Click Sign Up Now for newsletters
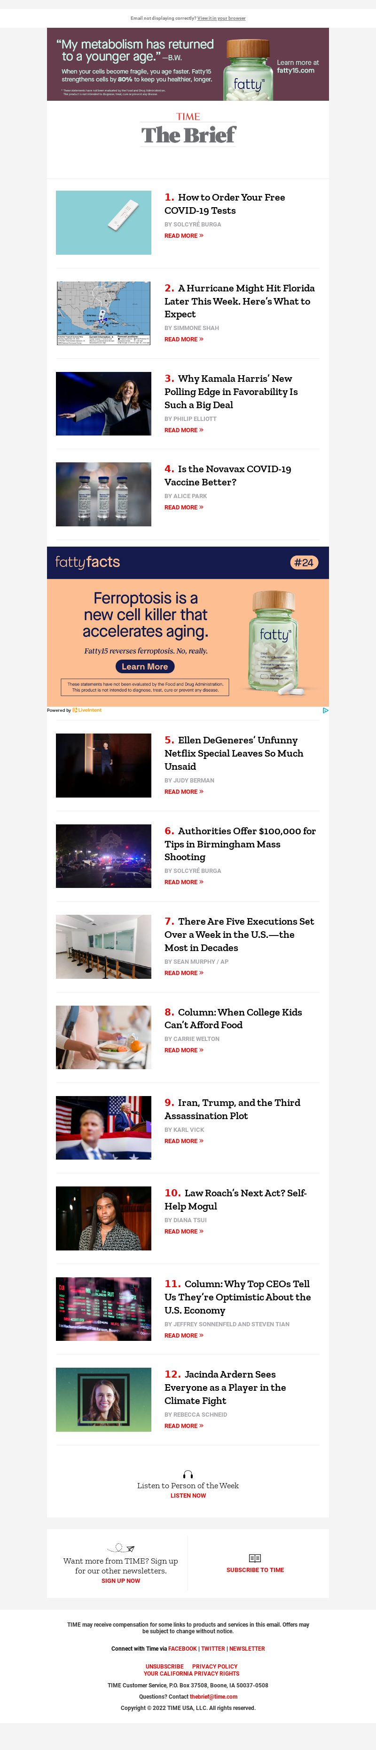The image size is (376, 1750). pyautogui.click(x=121, y=1581)
